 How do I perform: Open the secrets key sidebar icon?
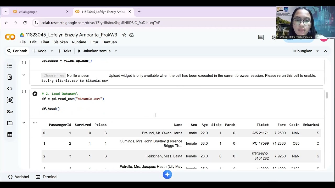click(x=10, y=111)
